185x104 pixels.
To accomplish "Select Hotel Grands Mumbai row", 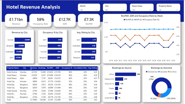I will click(52, 91).
